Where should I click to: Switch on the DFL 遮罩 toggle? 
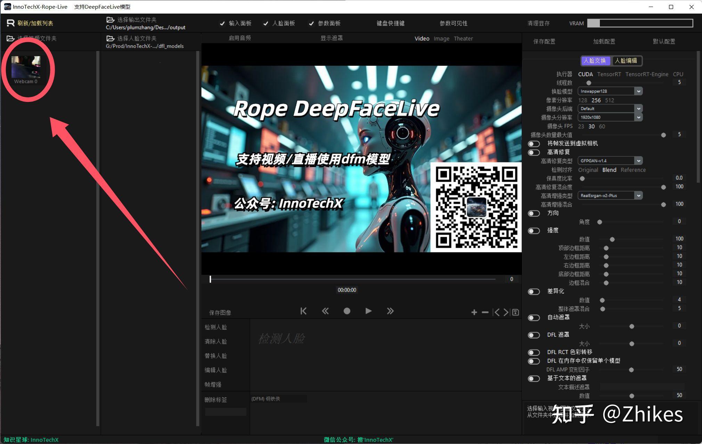pos(534,335)
